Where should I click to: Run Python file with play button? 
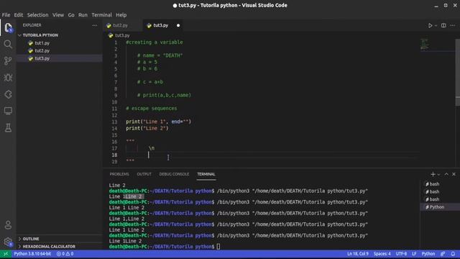click(430, 26)
